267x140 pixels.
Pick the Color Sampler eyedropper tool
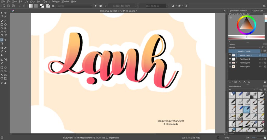pyautogui.click(x=5, y=48)
